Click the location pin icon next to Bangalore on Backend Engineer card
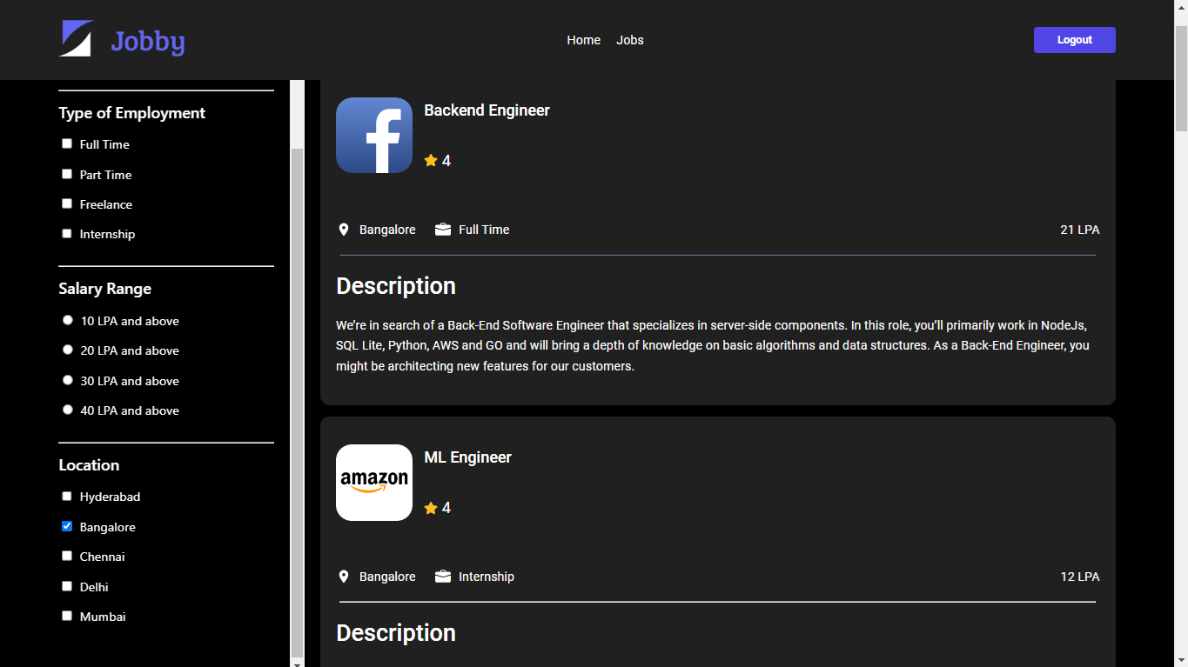This screenshot has height=667, width=1188. tap(343, 229)
